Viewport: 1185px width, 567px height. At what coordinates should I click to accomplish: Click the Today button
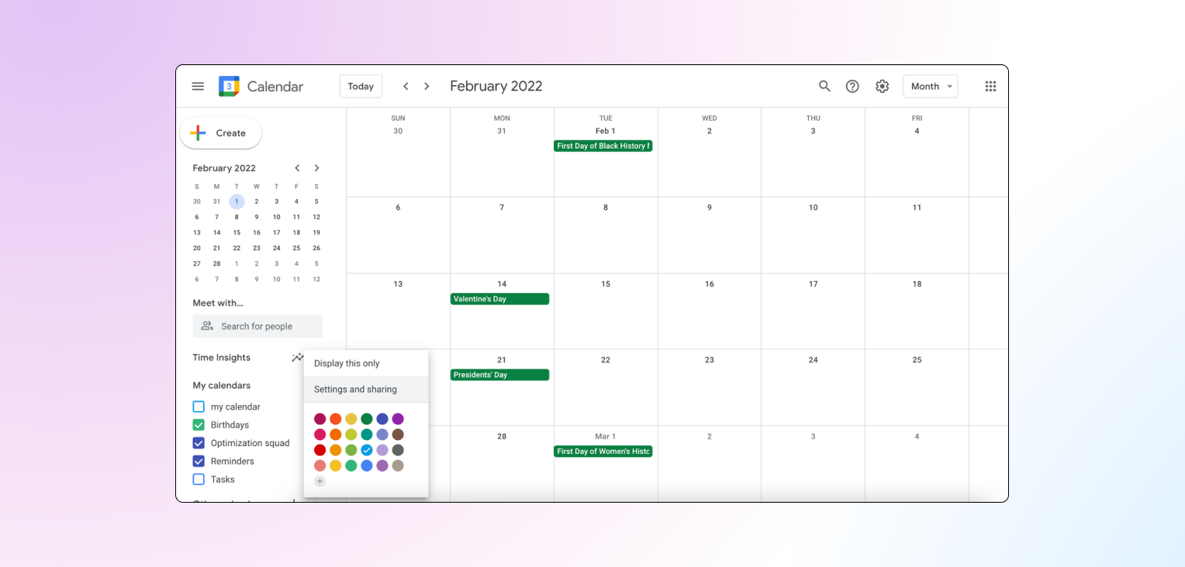coord(361,87)
